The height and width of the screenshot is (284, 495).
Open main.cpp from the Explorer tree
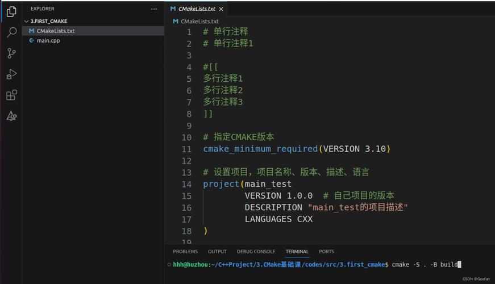click(x=48, y=41)
